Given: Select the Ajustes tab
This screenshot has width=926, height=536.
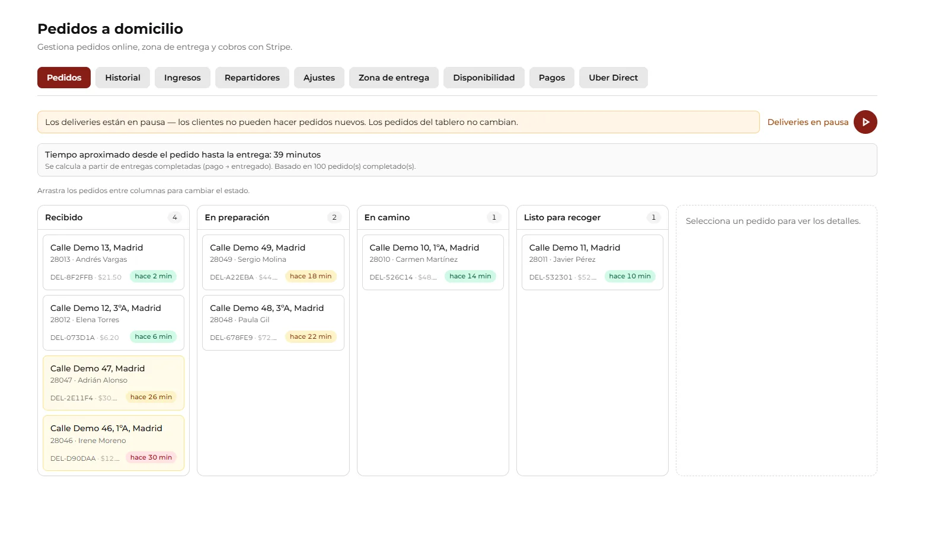Looking at the screenshot, I should coord(319,78).
